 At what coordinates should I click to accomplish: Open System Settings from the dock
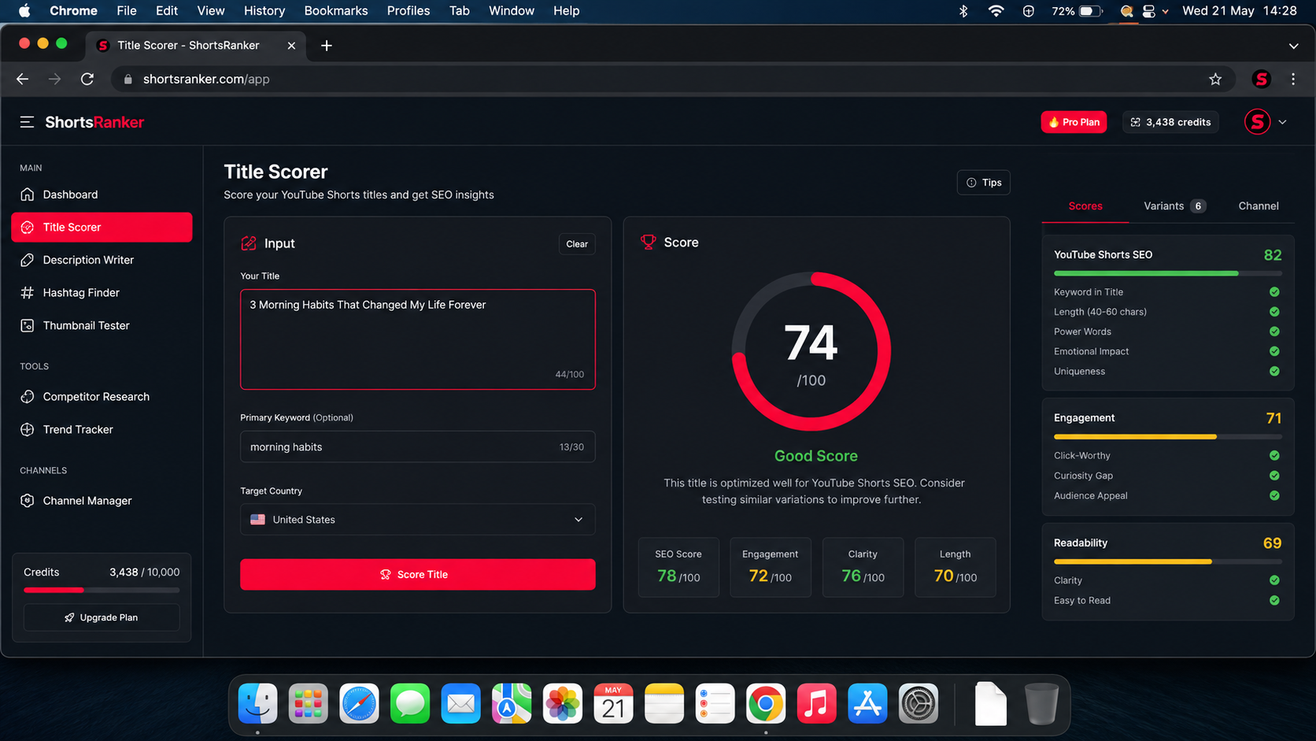[x=919, y=703]
